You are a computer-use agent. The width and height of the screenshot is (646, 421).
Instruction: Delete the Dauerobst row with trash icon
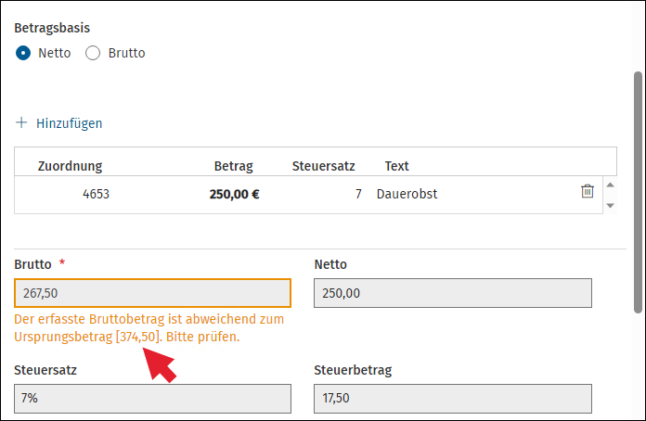(x=588, y=191)
